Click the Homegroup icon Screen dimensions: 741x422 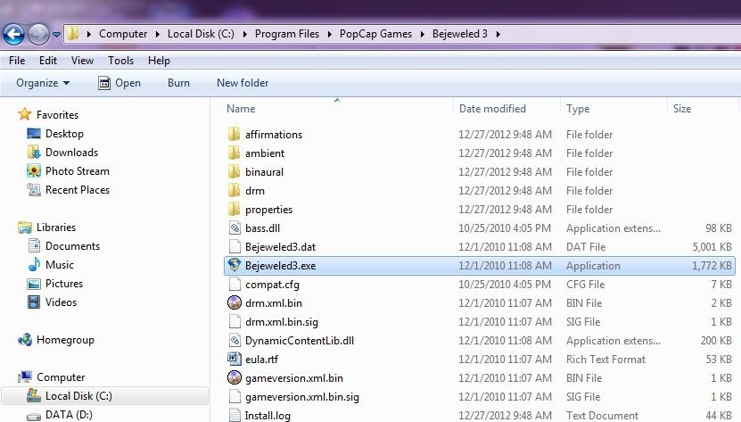(25, 340)
